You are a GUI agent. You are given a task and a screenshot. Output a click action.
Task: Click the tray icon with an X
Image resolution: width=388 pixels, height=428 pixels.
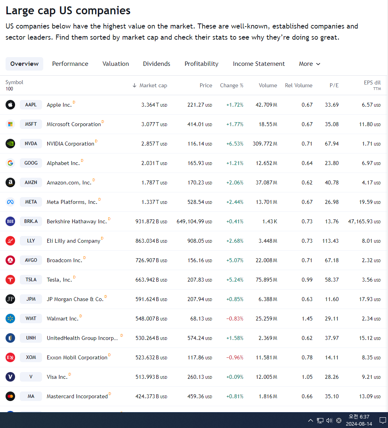tap(339, 420)
